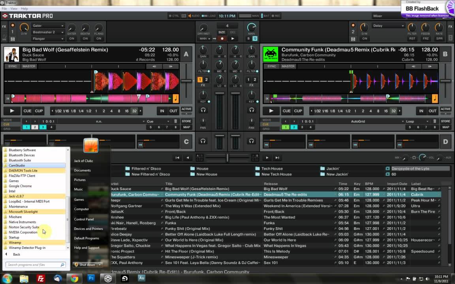
Task: Click the Windows Start orb
Action: 6,278
